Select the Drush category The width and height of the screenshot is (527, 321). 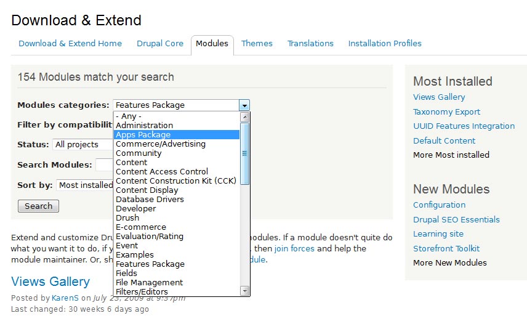click(x=177, y=217)
